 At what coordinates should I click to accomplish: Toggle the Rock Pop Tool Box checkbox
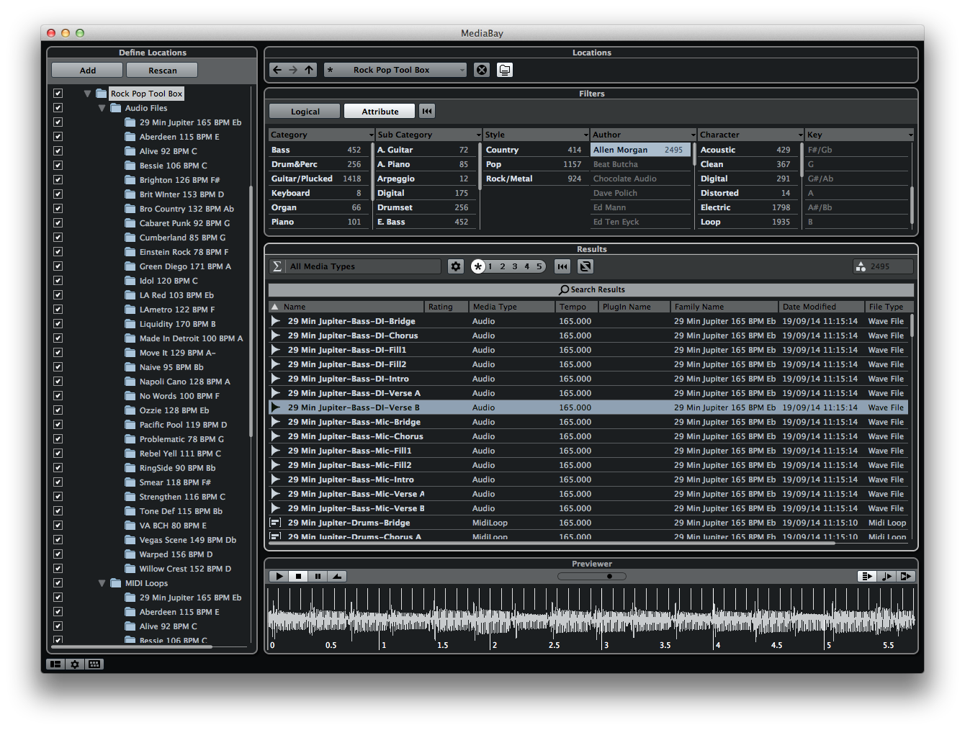coord(58,93)
